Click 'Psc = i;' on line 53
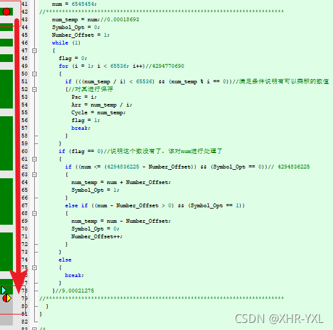Viewport: 333px width, 330px height. [84, 97]
